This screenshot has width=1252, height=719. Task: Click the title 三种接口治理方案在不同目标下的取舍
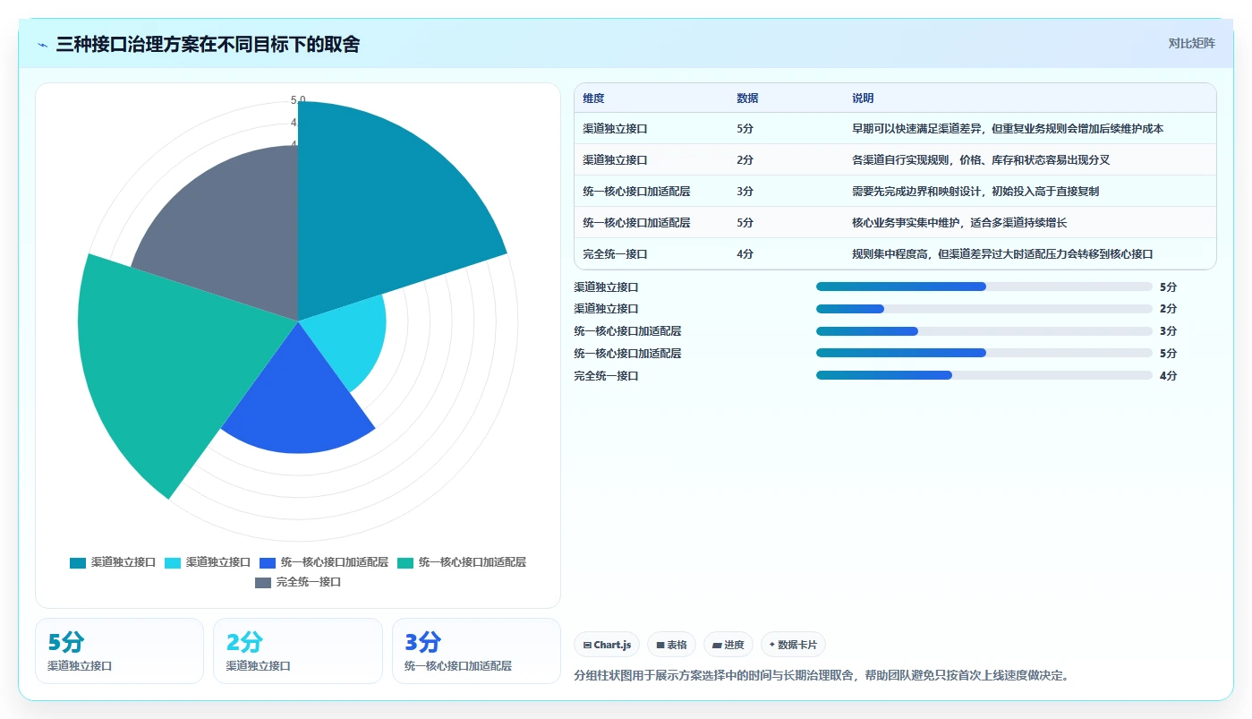coord(208,44)
